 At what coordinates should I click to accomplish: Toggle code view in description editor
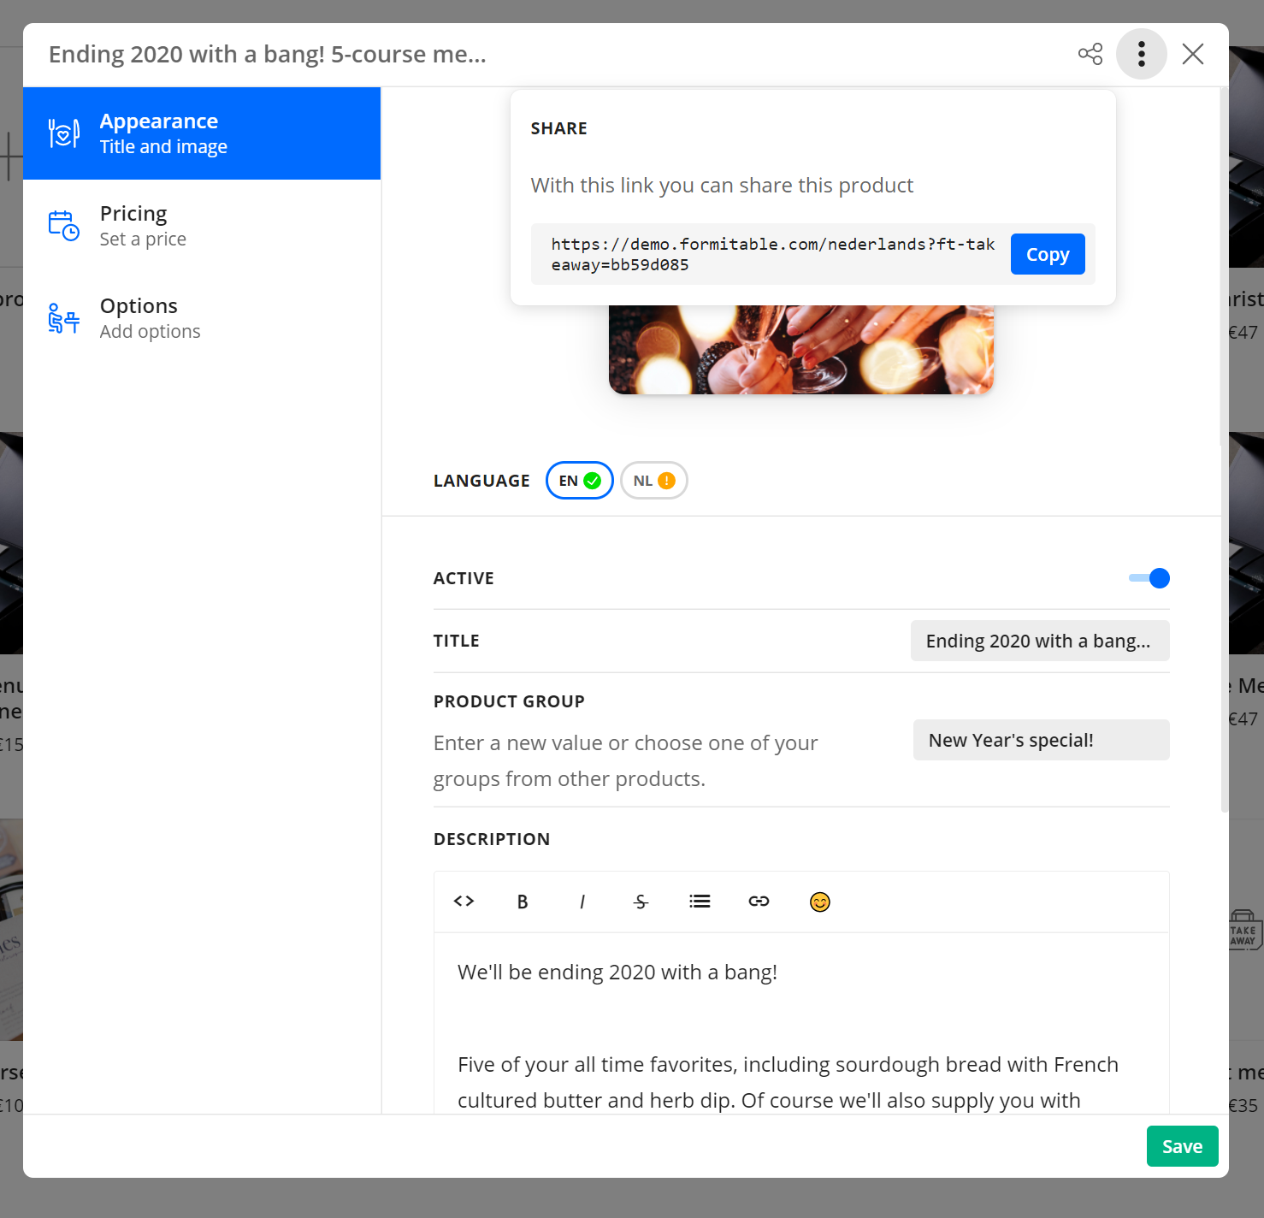coord(464,902)
